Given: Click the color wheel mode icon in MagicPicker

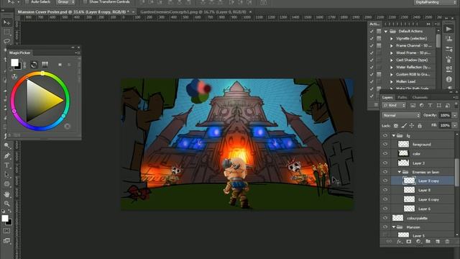Looking at the screenshot, I should [34, 65].
